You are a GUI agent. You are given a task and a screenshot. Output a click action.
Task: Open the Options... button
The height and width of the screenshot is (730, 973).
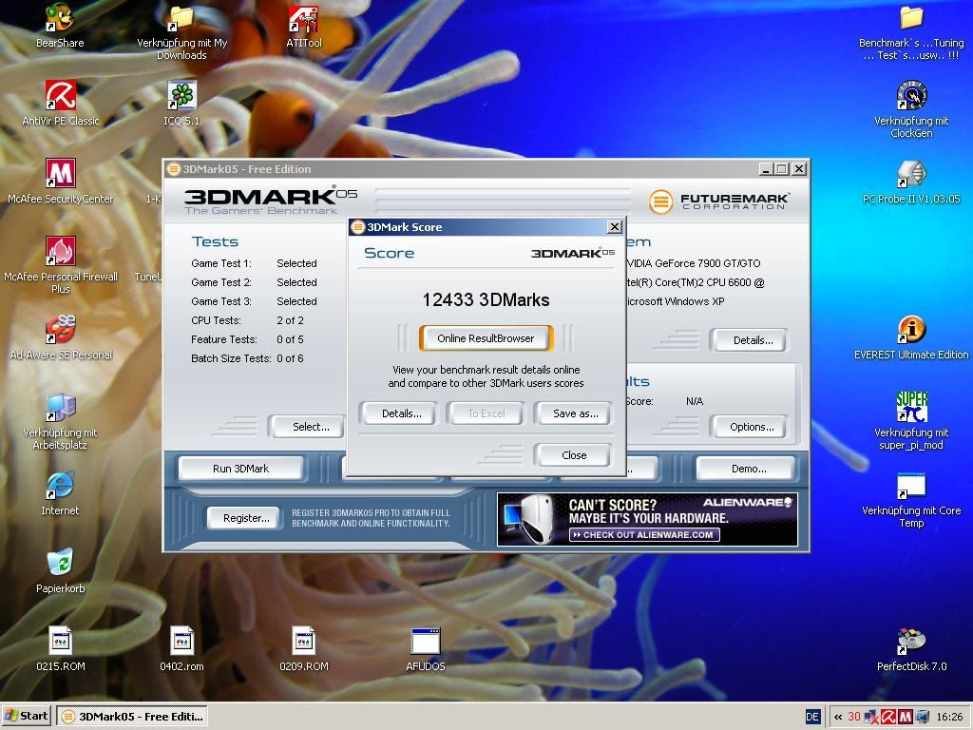tap(752, 427)
